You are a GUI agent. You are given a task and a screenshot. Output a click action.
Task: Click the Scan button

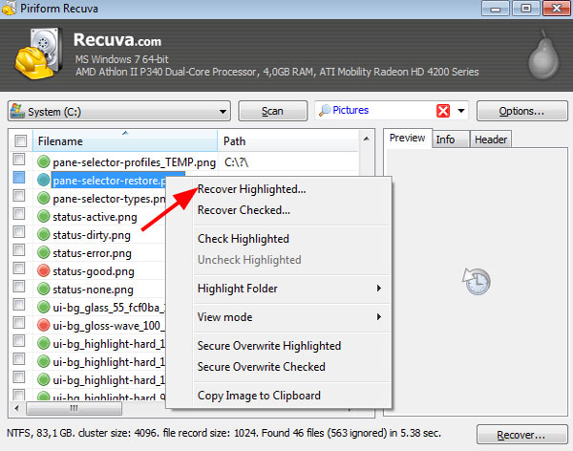pyautogui.click(x=272, y=111)
